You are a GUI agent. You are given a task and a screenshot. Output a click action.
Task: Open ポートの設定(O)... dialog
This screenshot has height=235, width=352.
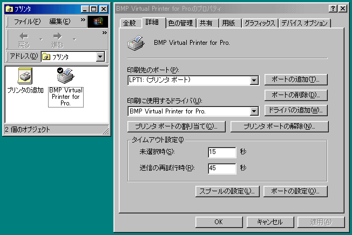point(295,191)
